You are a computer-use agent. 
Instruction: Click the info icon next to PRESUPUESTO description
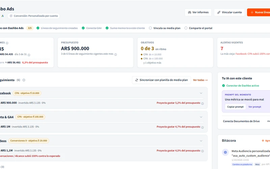(x=115, y=54)
